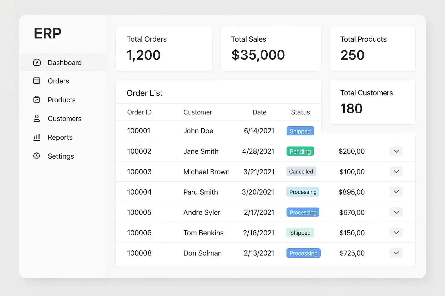Click the Customers person icon in sidebar
The image size is (445, 296).
pyautogui.click(x=37, y=118)
